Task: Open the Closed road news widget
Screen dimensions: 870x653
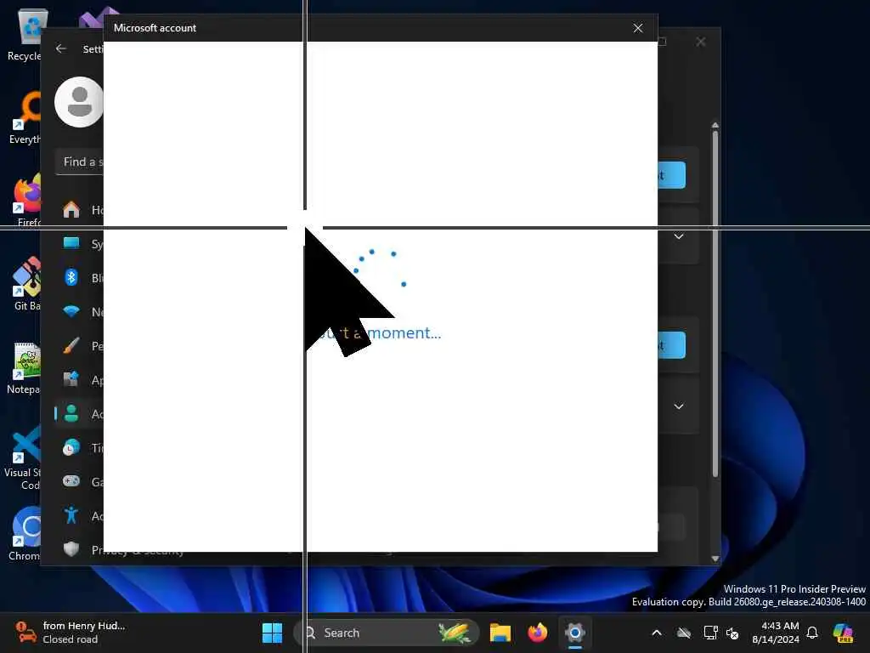Action: click(x=70, y=633)
